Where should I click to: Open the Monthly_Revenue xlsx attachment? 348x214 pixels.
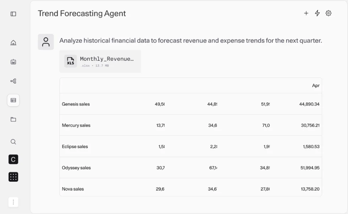(100, 61)
